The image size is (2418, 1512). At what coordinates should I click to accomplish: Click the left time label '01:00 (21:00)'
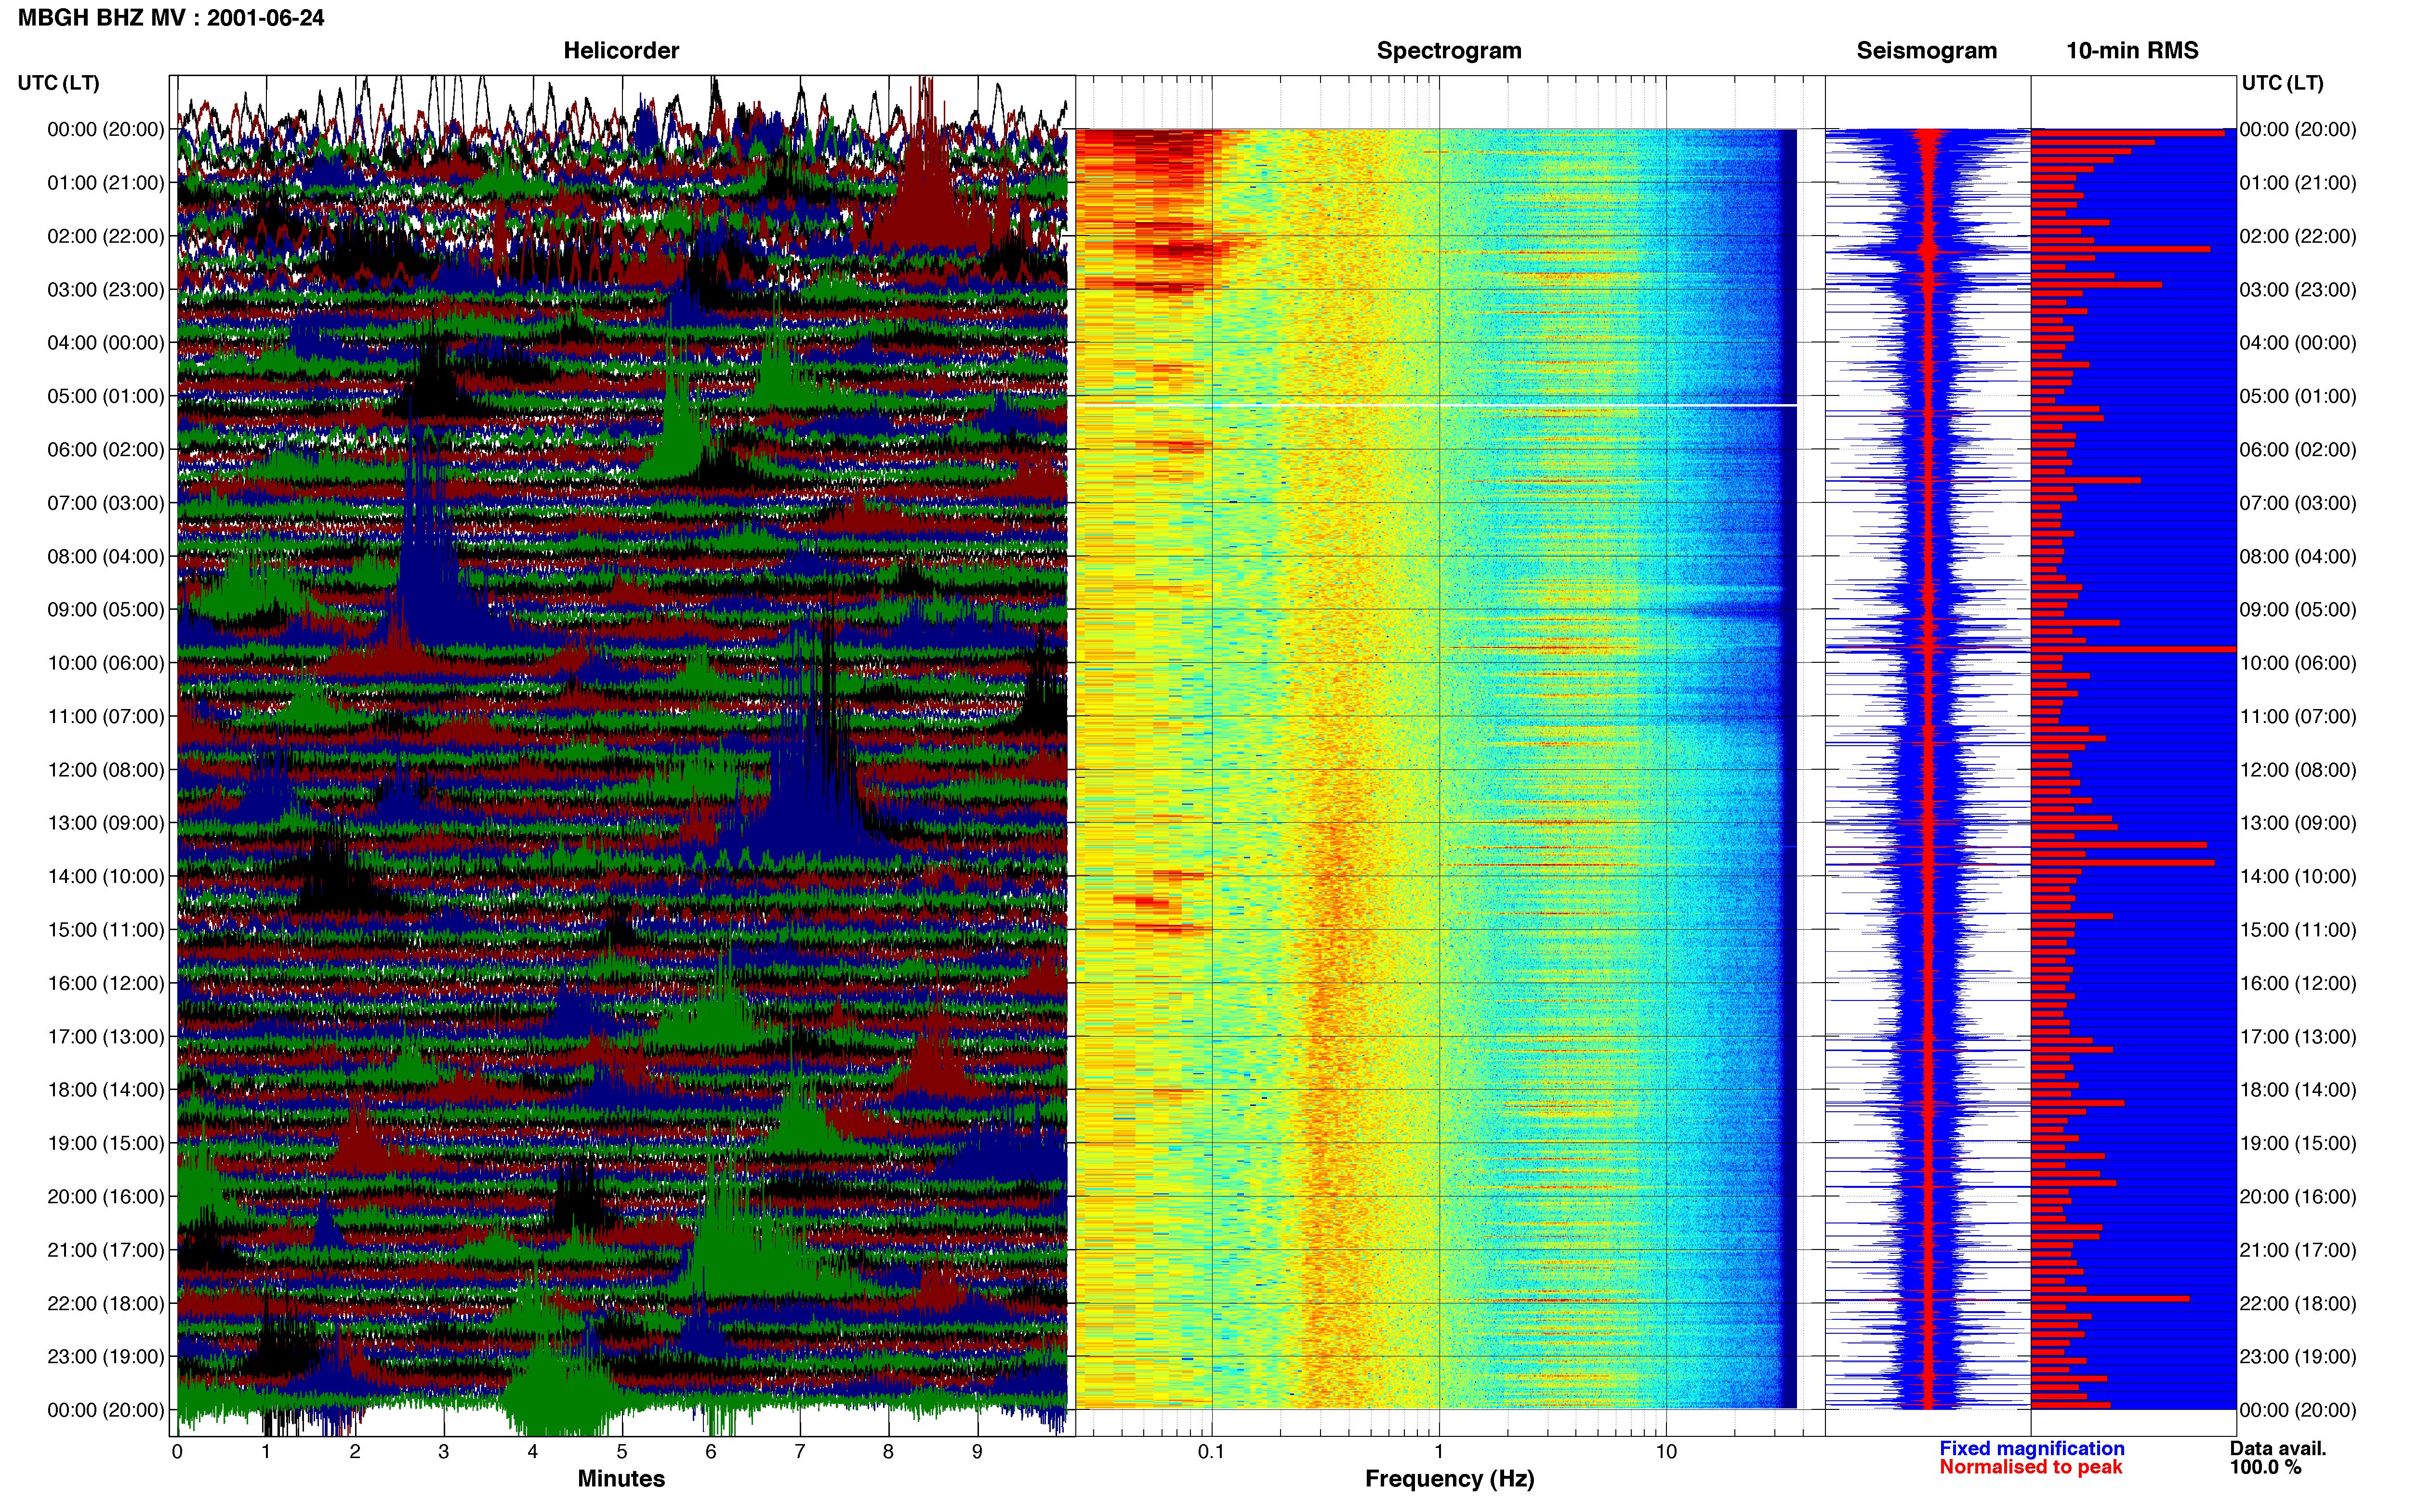click(106, 183)
